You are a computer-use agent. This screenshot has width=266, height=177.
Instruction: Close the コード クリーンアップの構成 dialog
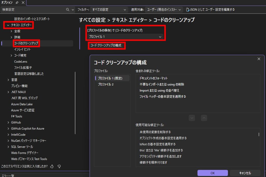(259, 59)
